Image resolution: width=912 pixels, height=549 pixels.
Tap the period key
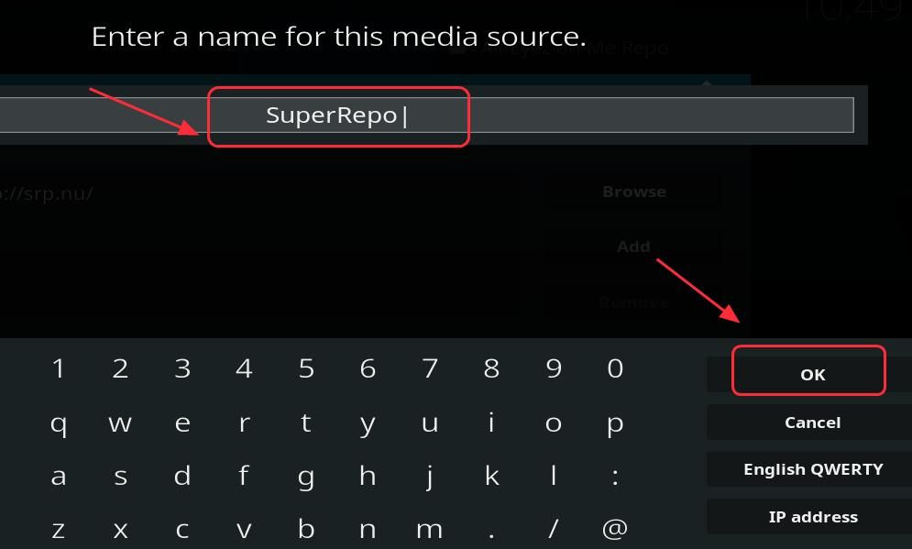tap(491, 529)
